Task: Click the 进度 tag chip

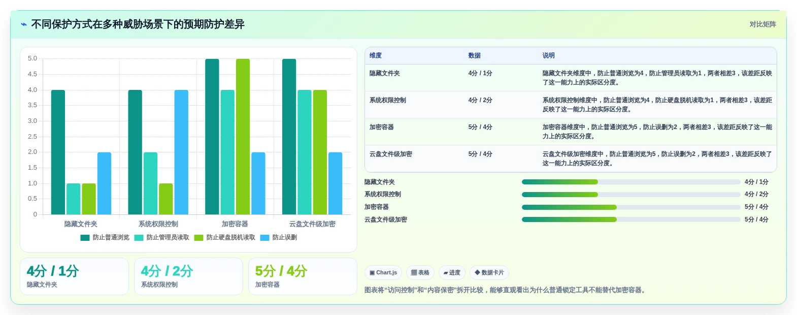Action: click(452, 273)
